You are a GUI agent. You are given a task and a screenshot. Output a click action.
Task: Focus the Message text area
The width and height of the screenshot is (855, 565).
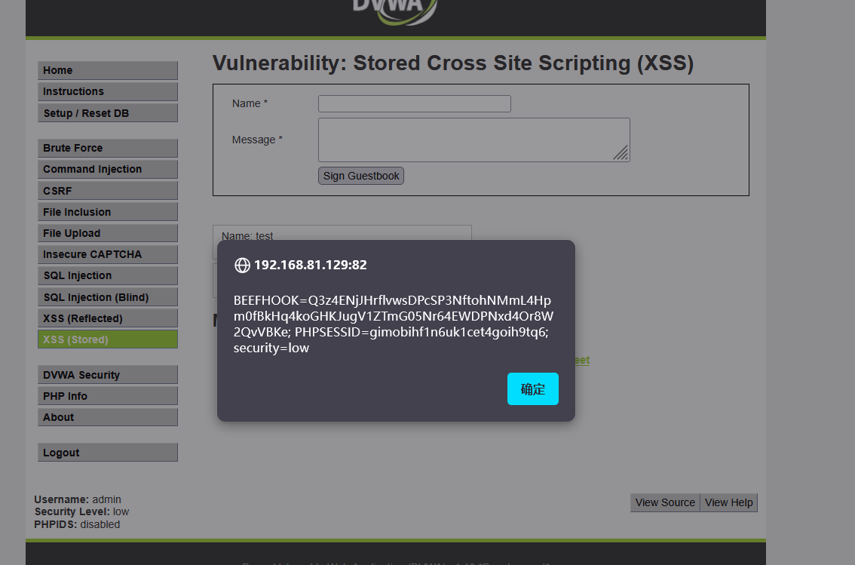[x=473, y=140]
